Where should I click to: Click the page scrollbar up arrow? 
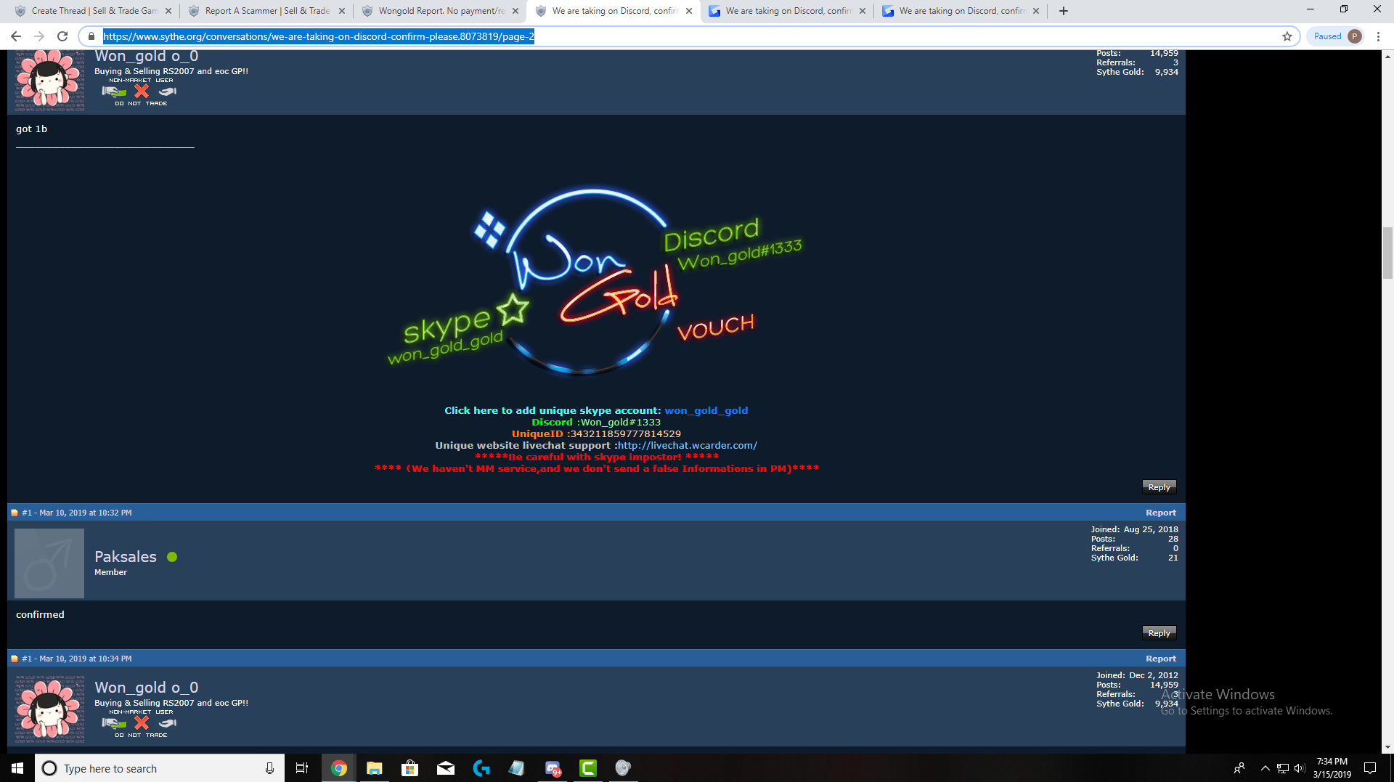coord(1387,56)
